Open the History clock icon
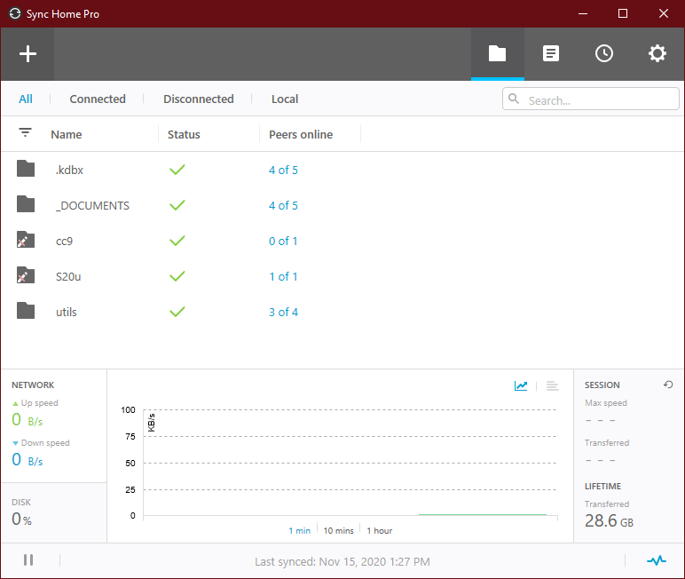This screenshot has height=579, width=685. (603, 54)
